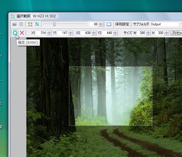Increase the X1 value with up arrow
The width and height of the screenshot is (182, 157).
(49, 32)
